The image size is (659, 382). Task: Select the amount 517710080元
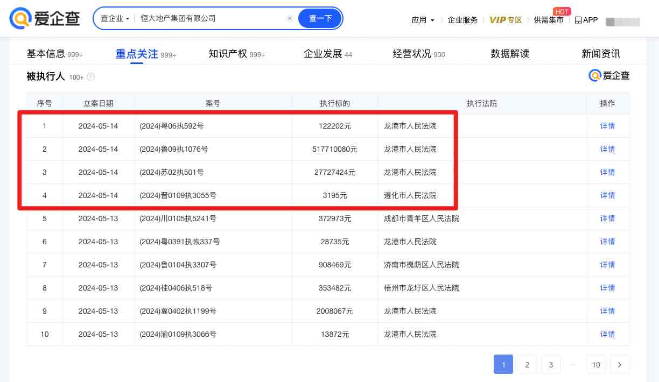point(335,149)
